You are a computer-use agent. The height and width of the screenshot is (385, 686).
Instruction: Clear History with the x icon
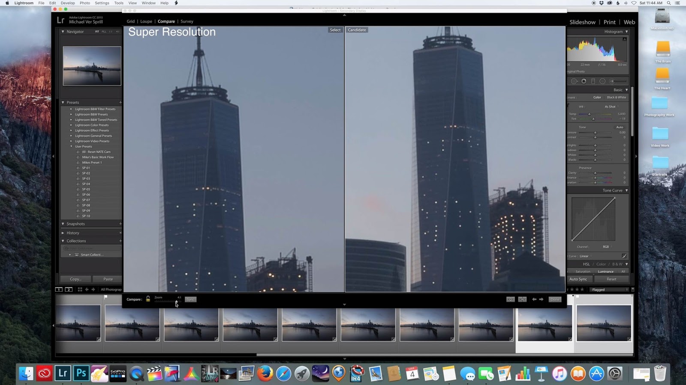120,233
